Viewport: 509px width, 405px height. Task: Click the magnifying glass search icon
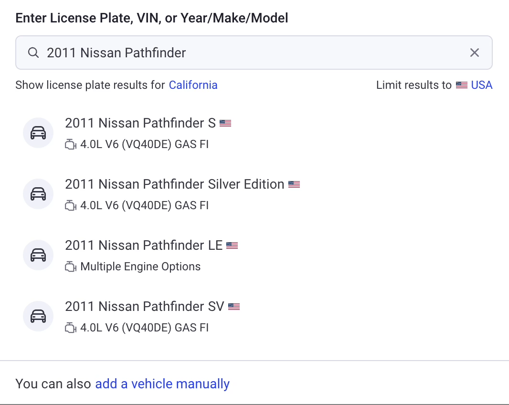click(33, 53)
